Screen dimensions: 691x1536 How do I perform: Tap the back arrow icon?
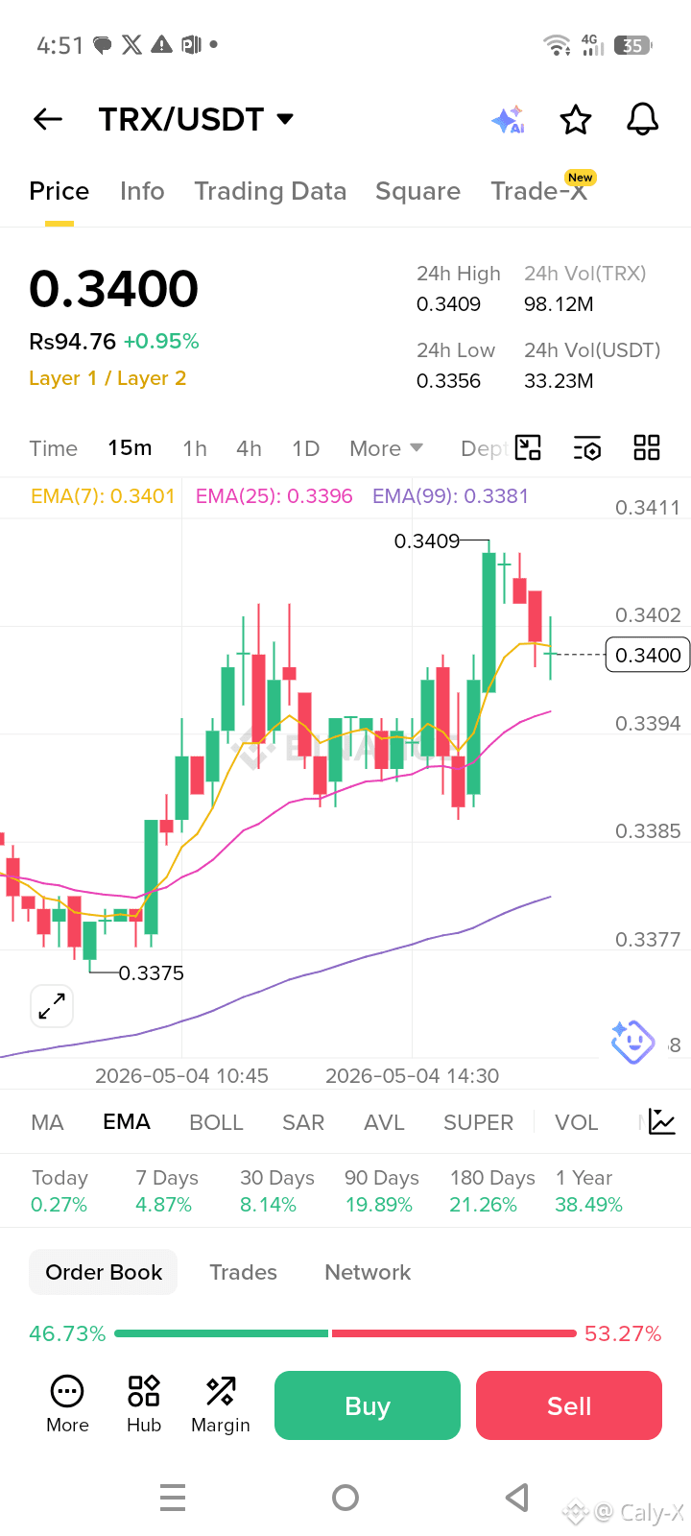pos(48,119)
